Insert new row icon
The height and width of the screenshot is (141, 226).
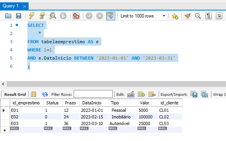(141, 94)
